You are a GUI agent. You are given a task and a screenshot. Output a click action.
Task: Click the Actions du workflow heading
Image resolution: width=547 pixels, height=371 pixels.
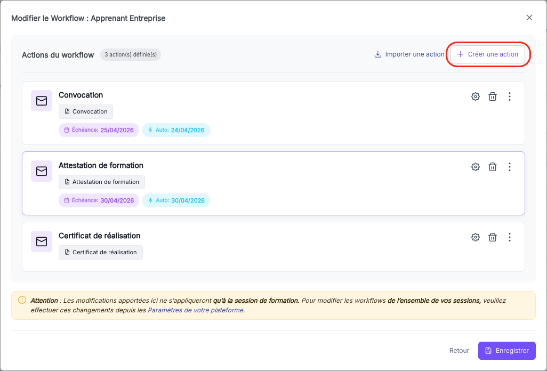pyautogui.click(x=58, y=55)
